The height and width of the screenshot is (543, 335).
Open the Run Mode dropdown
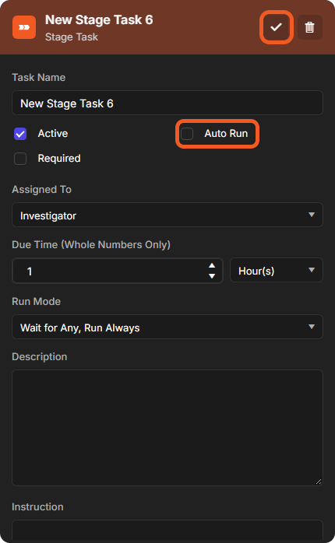[x=167, y=327]
